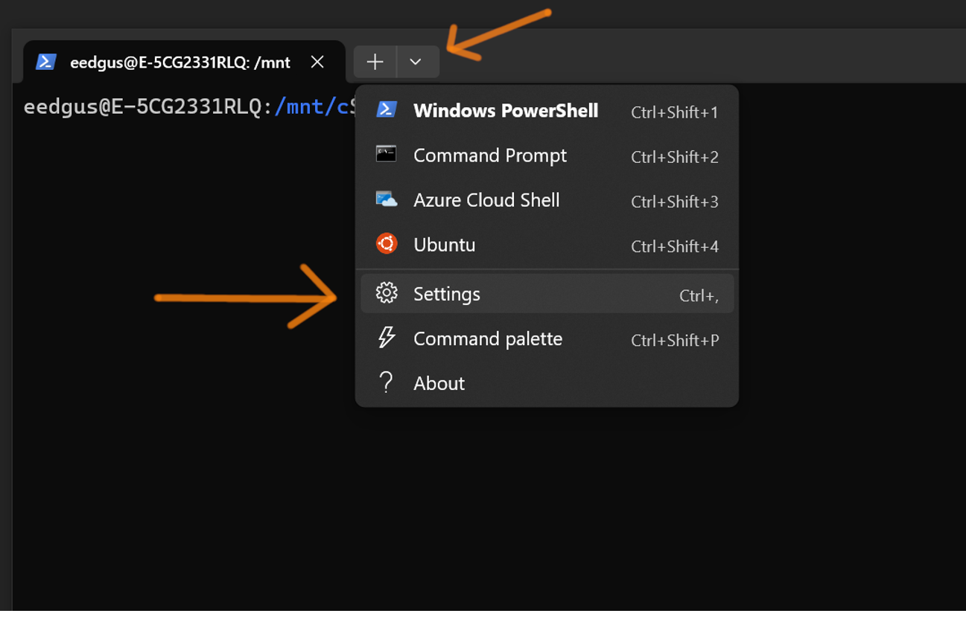
Task: Click the terminal prompt eedgus@E-5CG2331RLQ text
Action: 145,107
